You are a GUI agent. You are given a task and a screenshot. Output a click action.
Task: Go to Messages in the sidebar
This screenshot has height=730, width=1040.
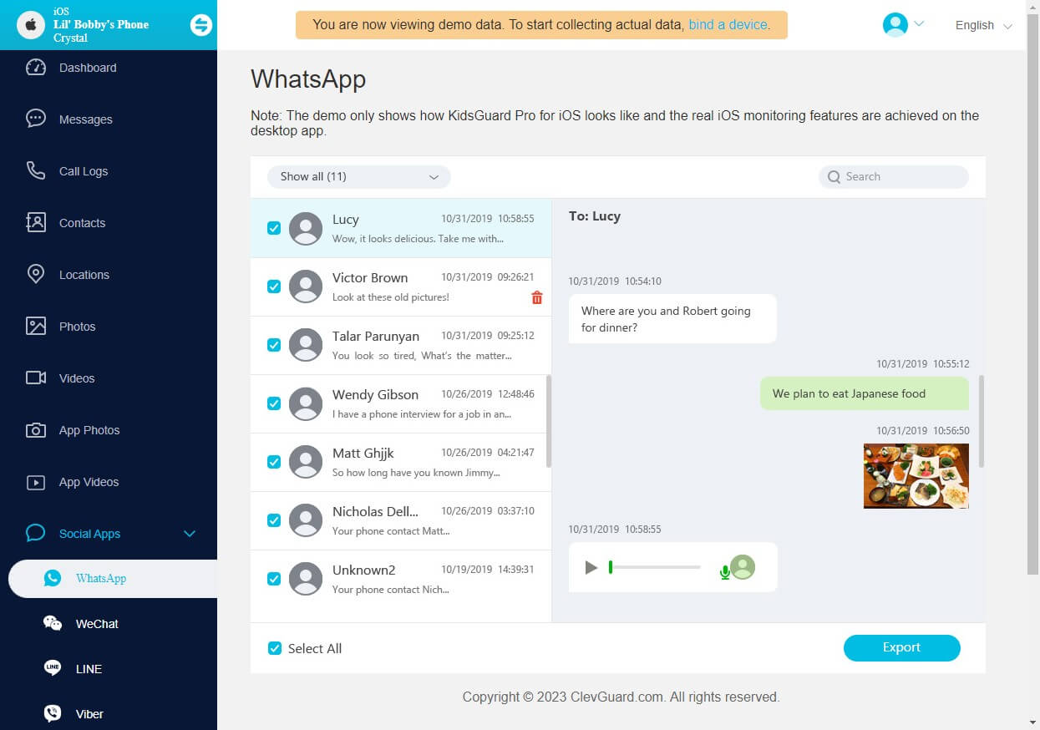(x=109, y=119)
